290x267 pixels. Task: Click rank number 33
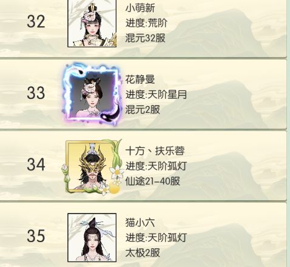point(36,93)
